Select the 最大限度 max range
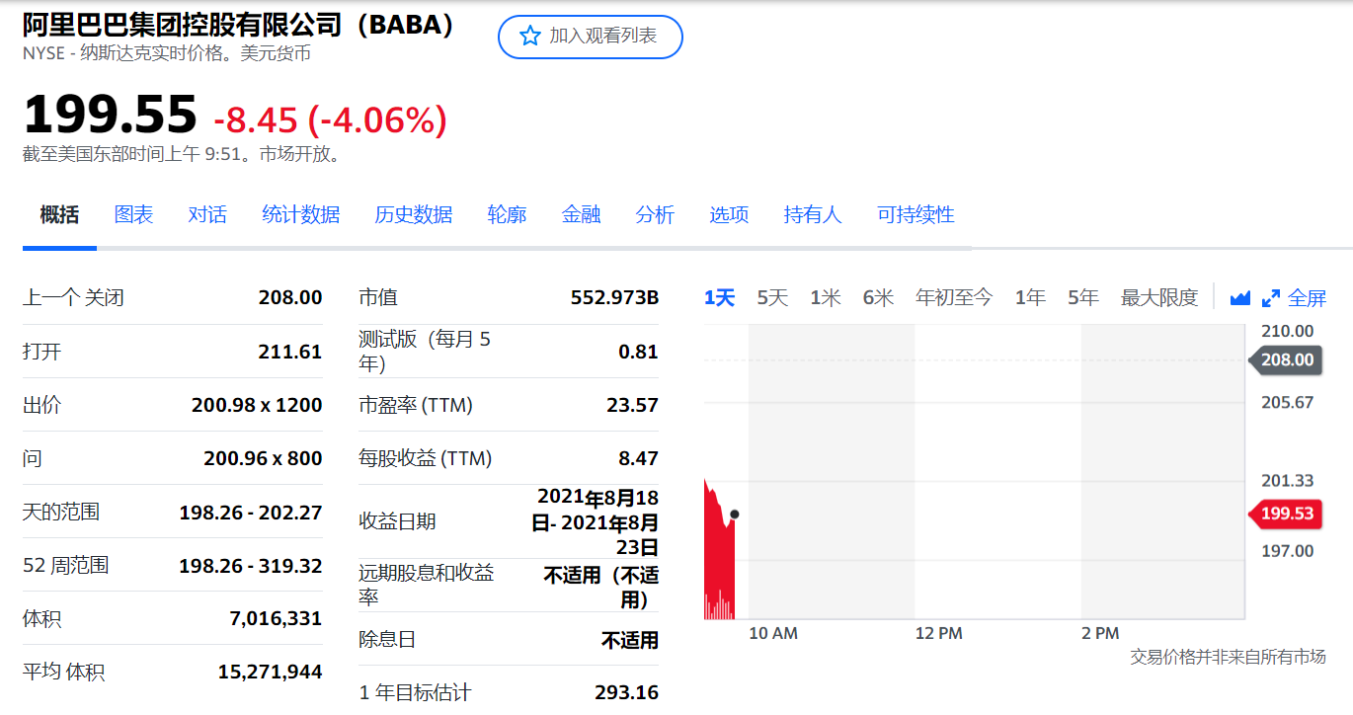Screen dimensions: 1353x715 tap(1158, 297)
